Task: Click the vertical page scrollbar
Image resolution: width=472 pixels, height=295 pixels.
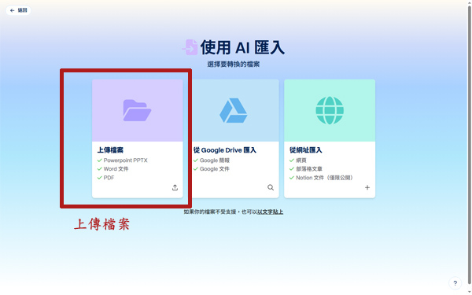Action: (x=470, y=145)
